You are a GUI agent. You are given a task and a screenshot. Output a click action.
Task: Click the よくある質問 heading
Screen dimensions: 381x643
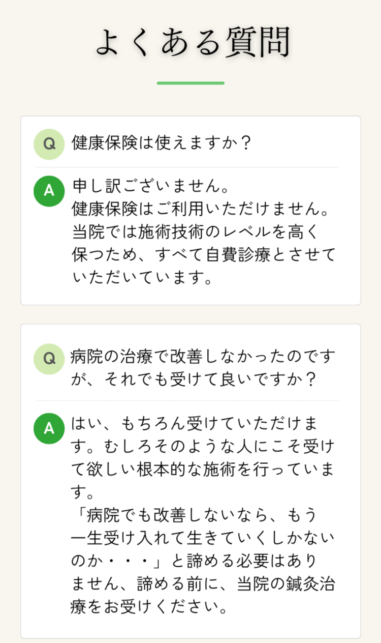click(x=192, y=42)
